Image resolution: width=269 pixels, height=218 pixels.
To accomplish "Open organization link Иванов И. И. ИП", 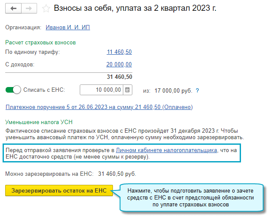I will [x=68, y=27].
